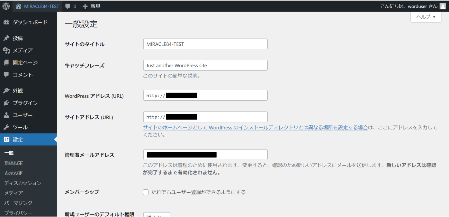Click the メディア camera-music icon
449x217 pixels.
pos(6,50)
